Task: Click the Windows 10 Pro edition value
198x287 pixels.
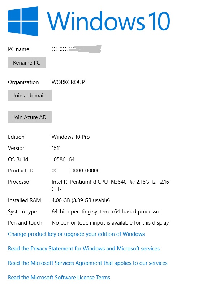Action: click(70, 137)
